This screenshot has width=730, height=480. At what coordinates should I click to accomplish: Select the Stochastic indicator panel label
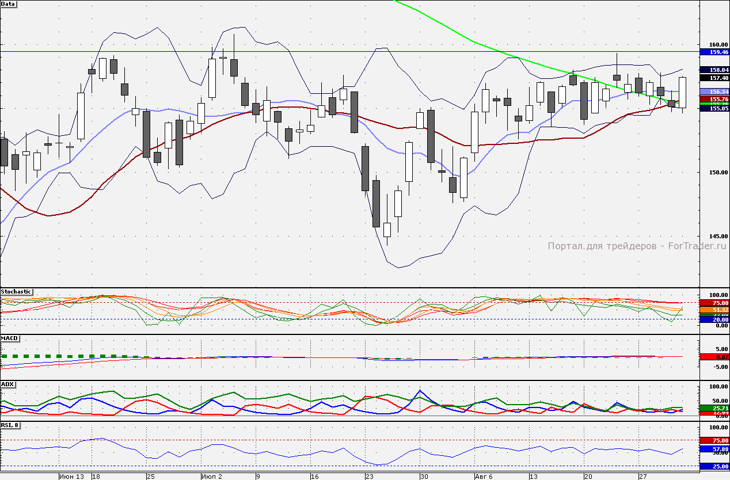tap(16, 292)
